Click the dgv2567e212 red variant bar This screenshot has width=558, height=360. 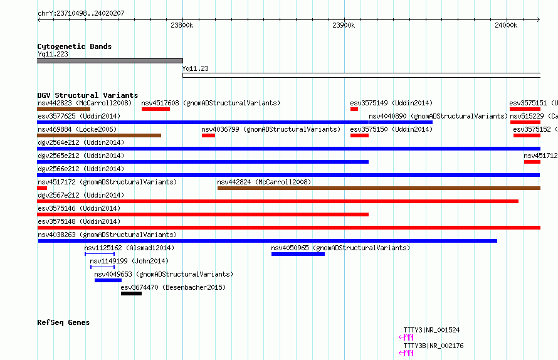coord(278,201)
